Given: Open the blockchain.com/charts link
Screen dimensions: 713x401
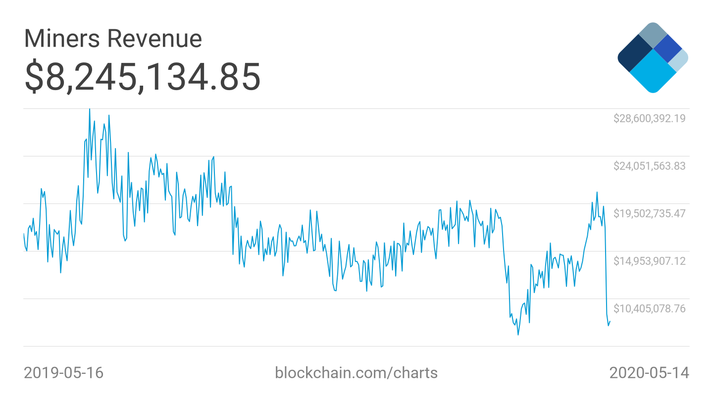Looking at the screenshot, I should (356, 372).
